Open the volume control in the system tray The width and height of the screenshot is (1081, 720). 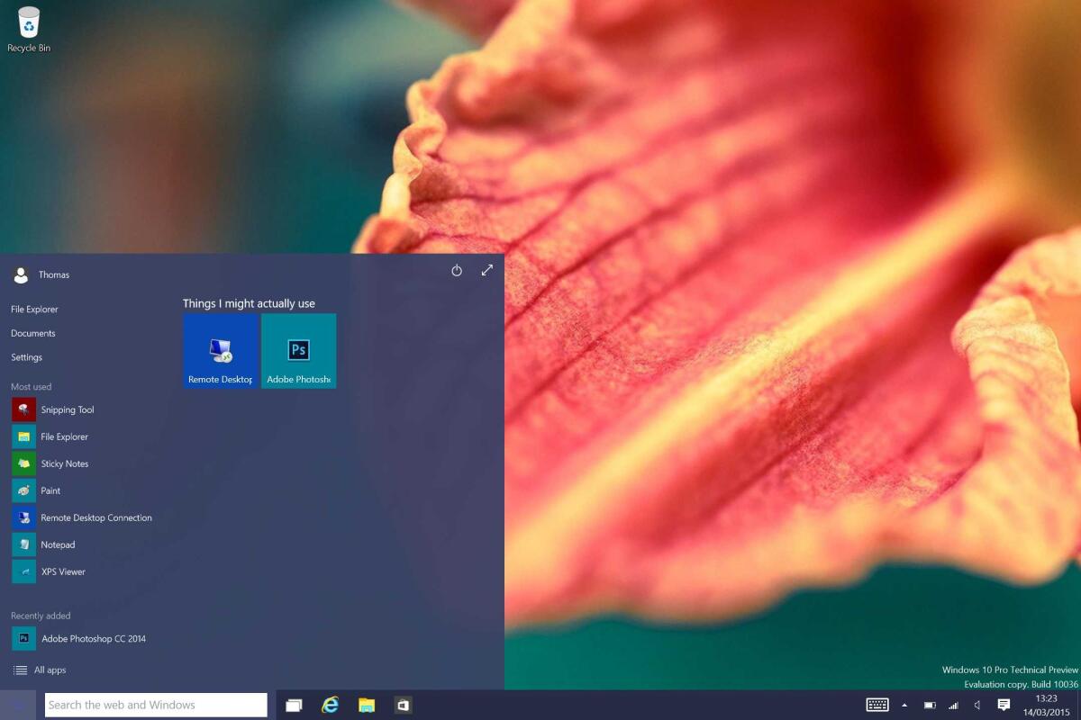tap(976, 706)
